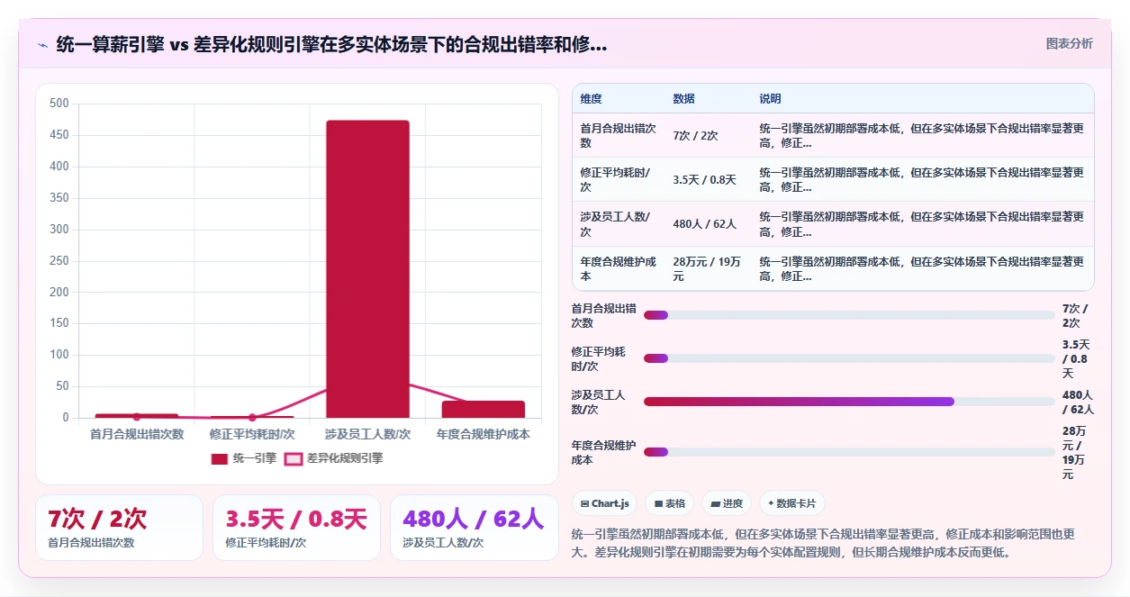The width and height of the screenshot is (1130, 597).
Task: Click the 年度合规维护成本 progress bar
Action: pyautogui.click(x=849, y=452)
